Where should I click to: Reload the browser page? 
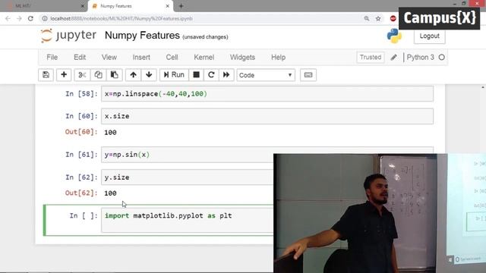[30, 18]
